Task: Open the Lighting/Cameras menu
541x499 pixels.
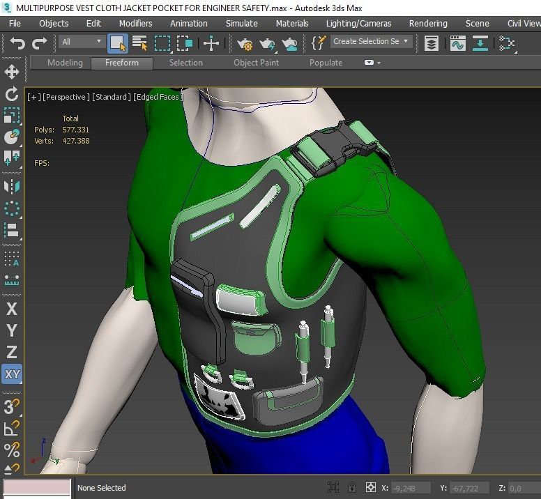Action: tap(359, 24)
